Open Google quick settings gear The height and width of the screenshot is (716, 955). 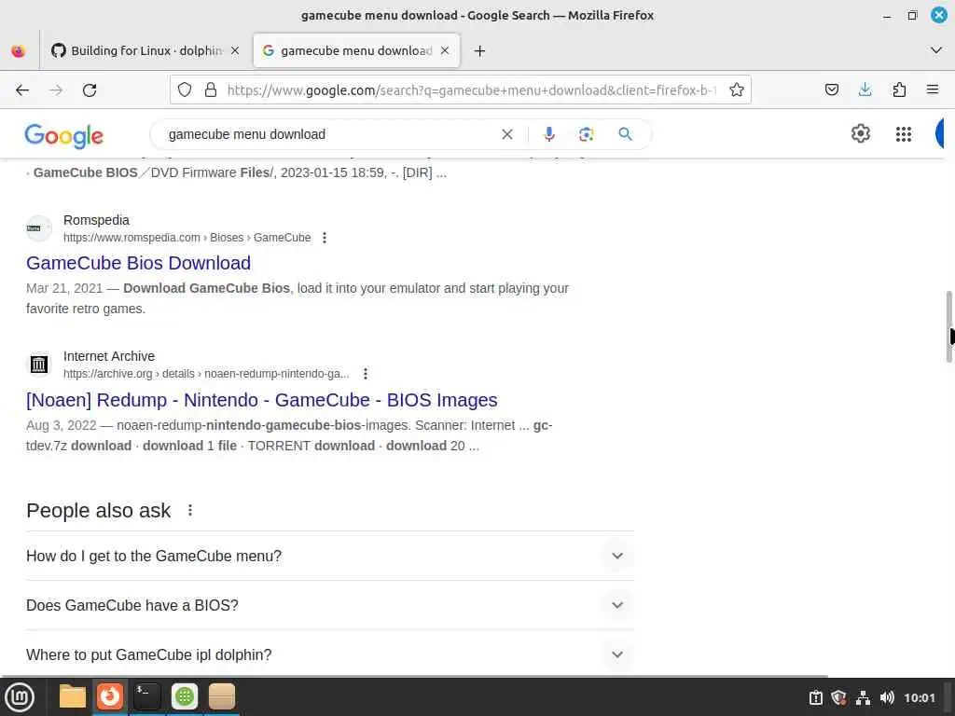tap(860, 133)
